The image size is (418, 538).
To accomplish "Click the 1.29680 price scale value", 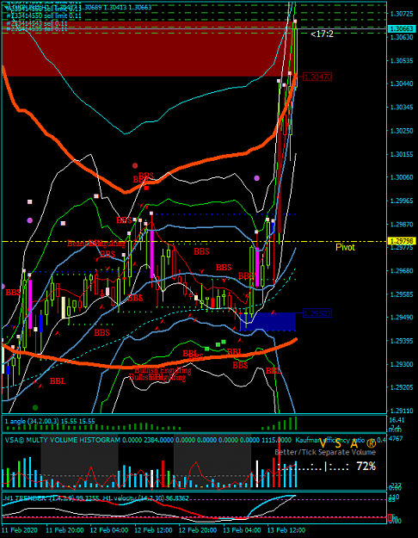I will [402, 270].
